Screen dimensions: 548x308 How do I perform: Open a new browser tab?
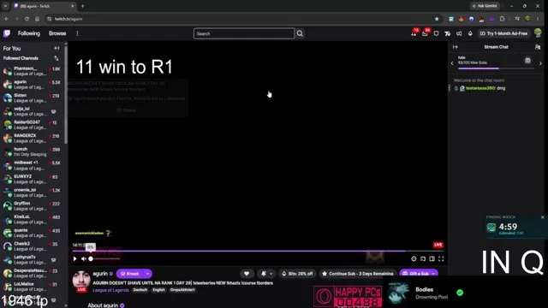83,6
